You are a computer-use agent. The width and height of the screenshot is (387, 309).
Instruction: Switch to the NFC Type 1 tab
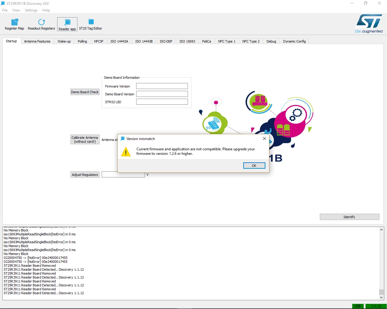[227, 41]
